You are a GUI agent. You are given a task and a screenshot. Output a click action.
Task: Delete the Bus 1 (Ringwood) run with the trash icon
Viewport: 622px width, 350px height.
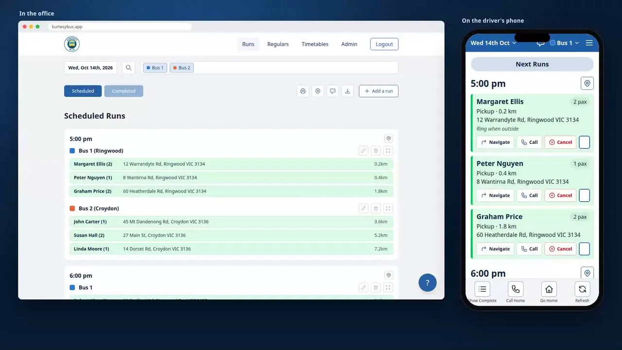coord(376,151)
